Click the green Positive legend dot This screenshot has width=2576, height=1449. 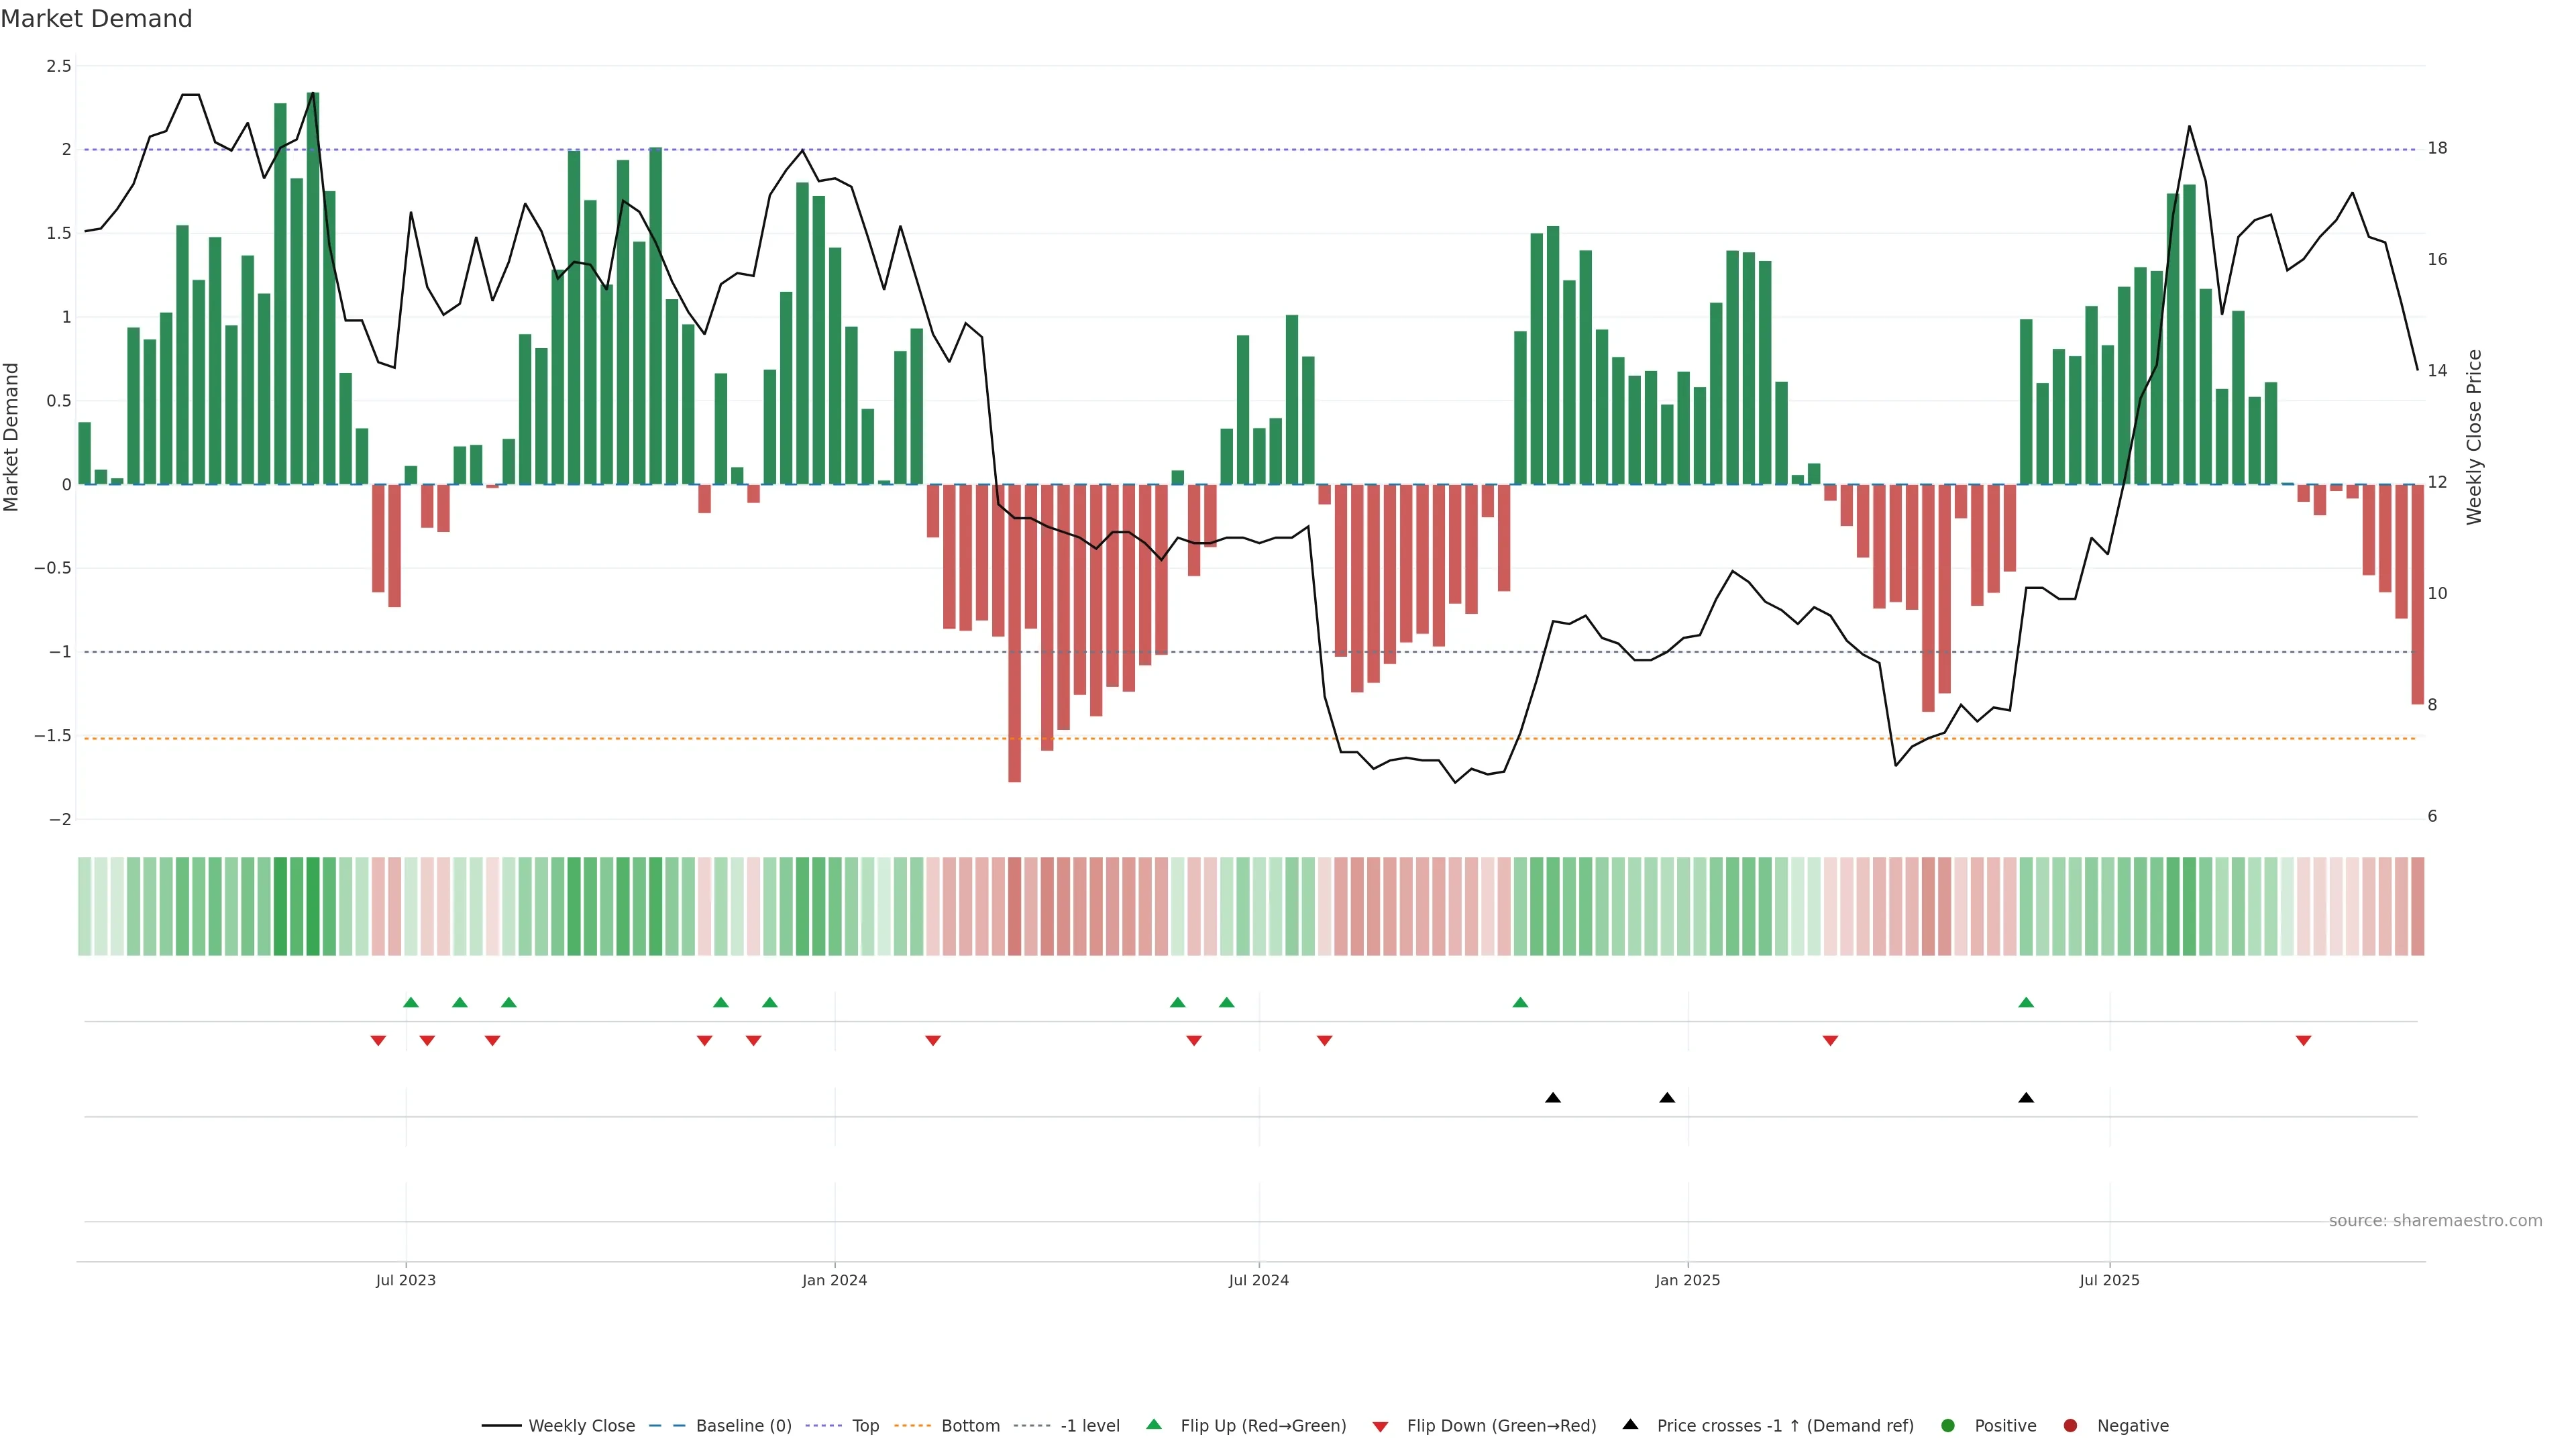click(1947, 1425)
